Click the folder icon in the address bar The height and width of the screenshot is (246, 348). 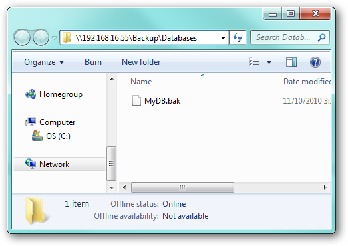[x=67, y=37]
